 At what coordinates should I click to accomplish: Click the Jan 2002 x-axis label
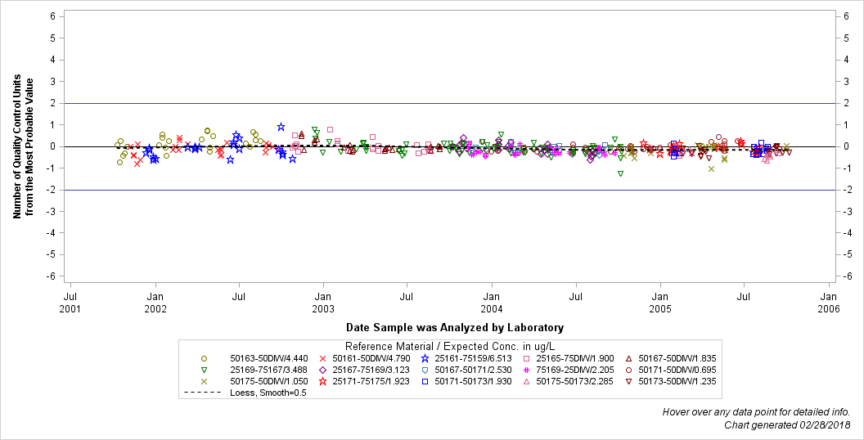[155, 303]
